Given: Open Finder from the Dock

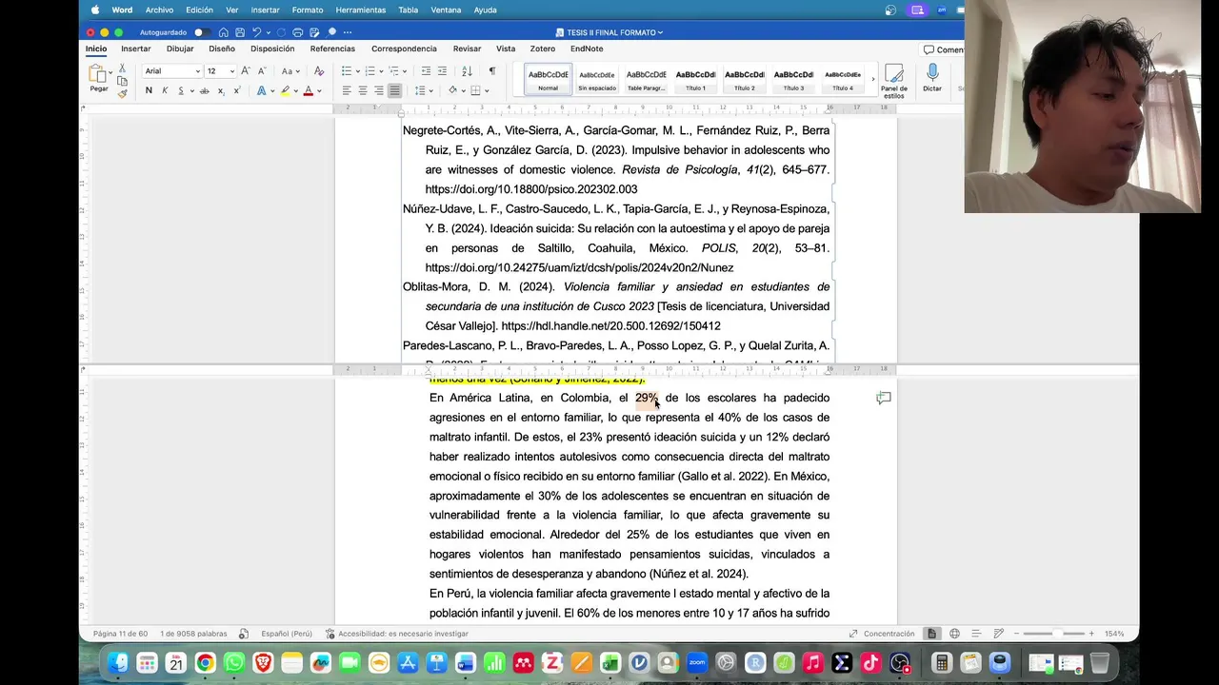Looking at the screenshot, I should [x=118, y=663].
